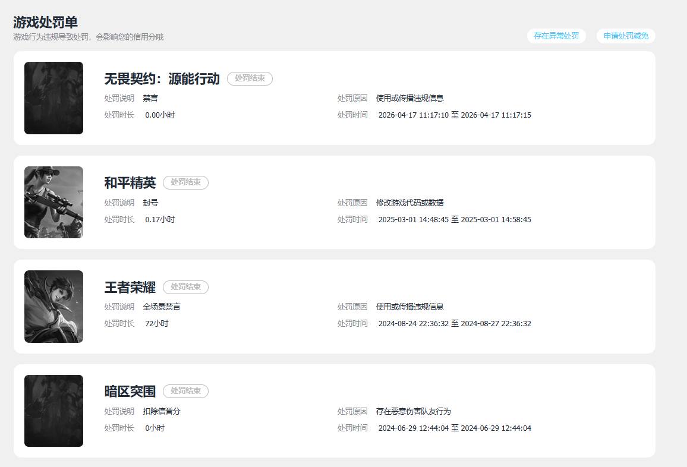Click the duration 72小时

pyautogui.click(x=157, y=323)
